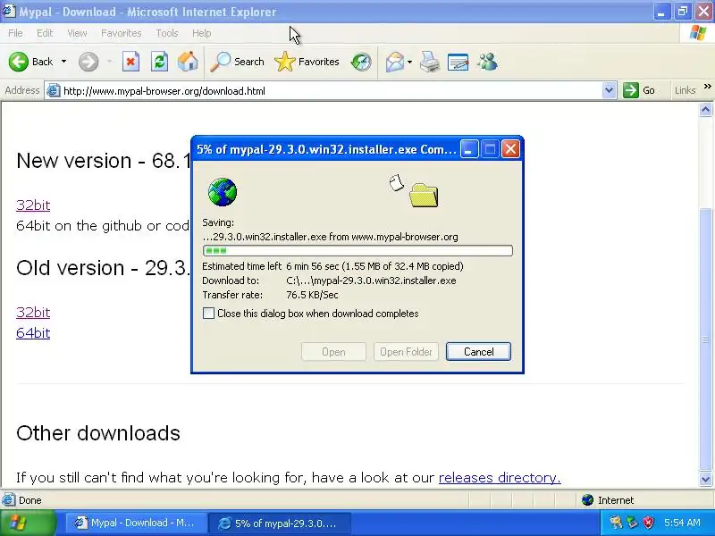Viewport: 715px width, 536px height.
Task: Go to Home page icon
Action: (188, 62)
